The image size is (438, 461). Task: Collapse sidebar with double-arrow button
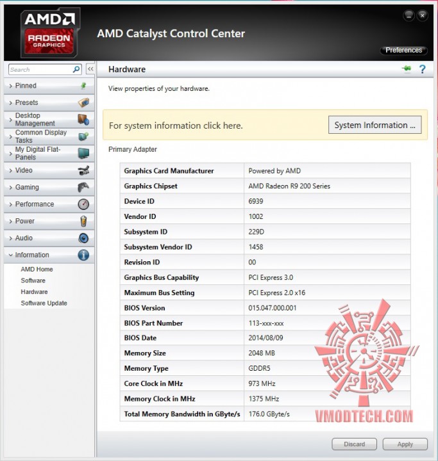[x=90, y=69]
